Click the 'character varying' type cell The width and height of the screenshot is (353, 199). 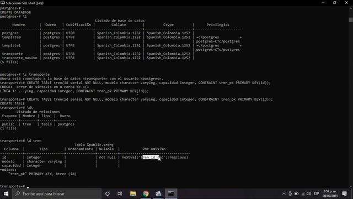pos(44,161)
